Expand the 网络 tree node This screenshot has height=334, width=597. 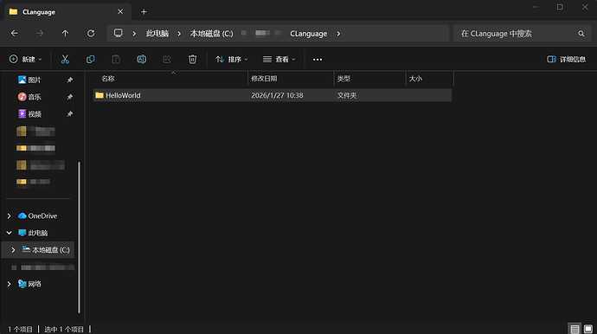tap(10, 284)
